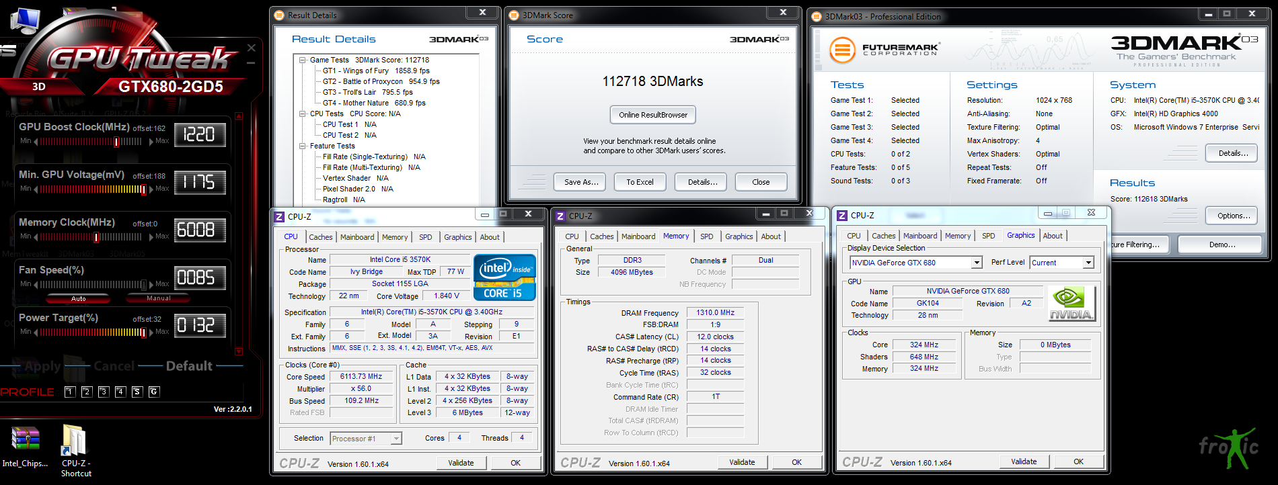This screenshot has width=1278, height=485.
Task: Click GPU Tweak profile 3 icon
Action: coord(104,392)
